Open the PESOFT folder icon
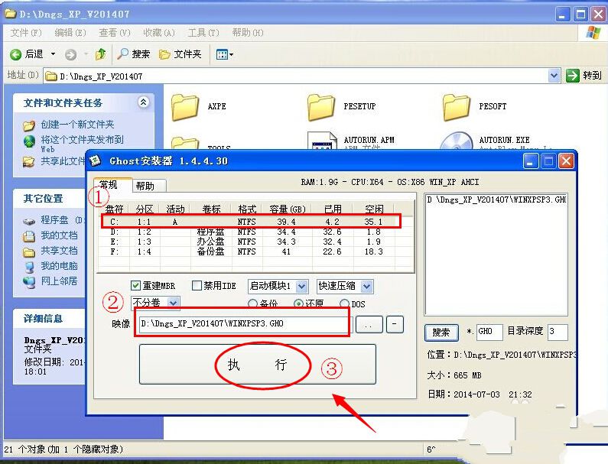Viewport: 608px width, 464px height. click(x=457, y=106)
